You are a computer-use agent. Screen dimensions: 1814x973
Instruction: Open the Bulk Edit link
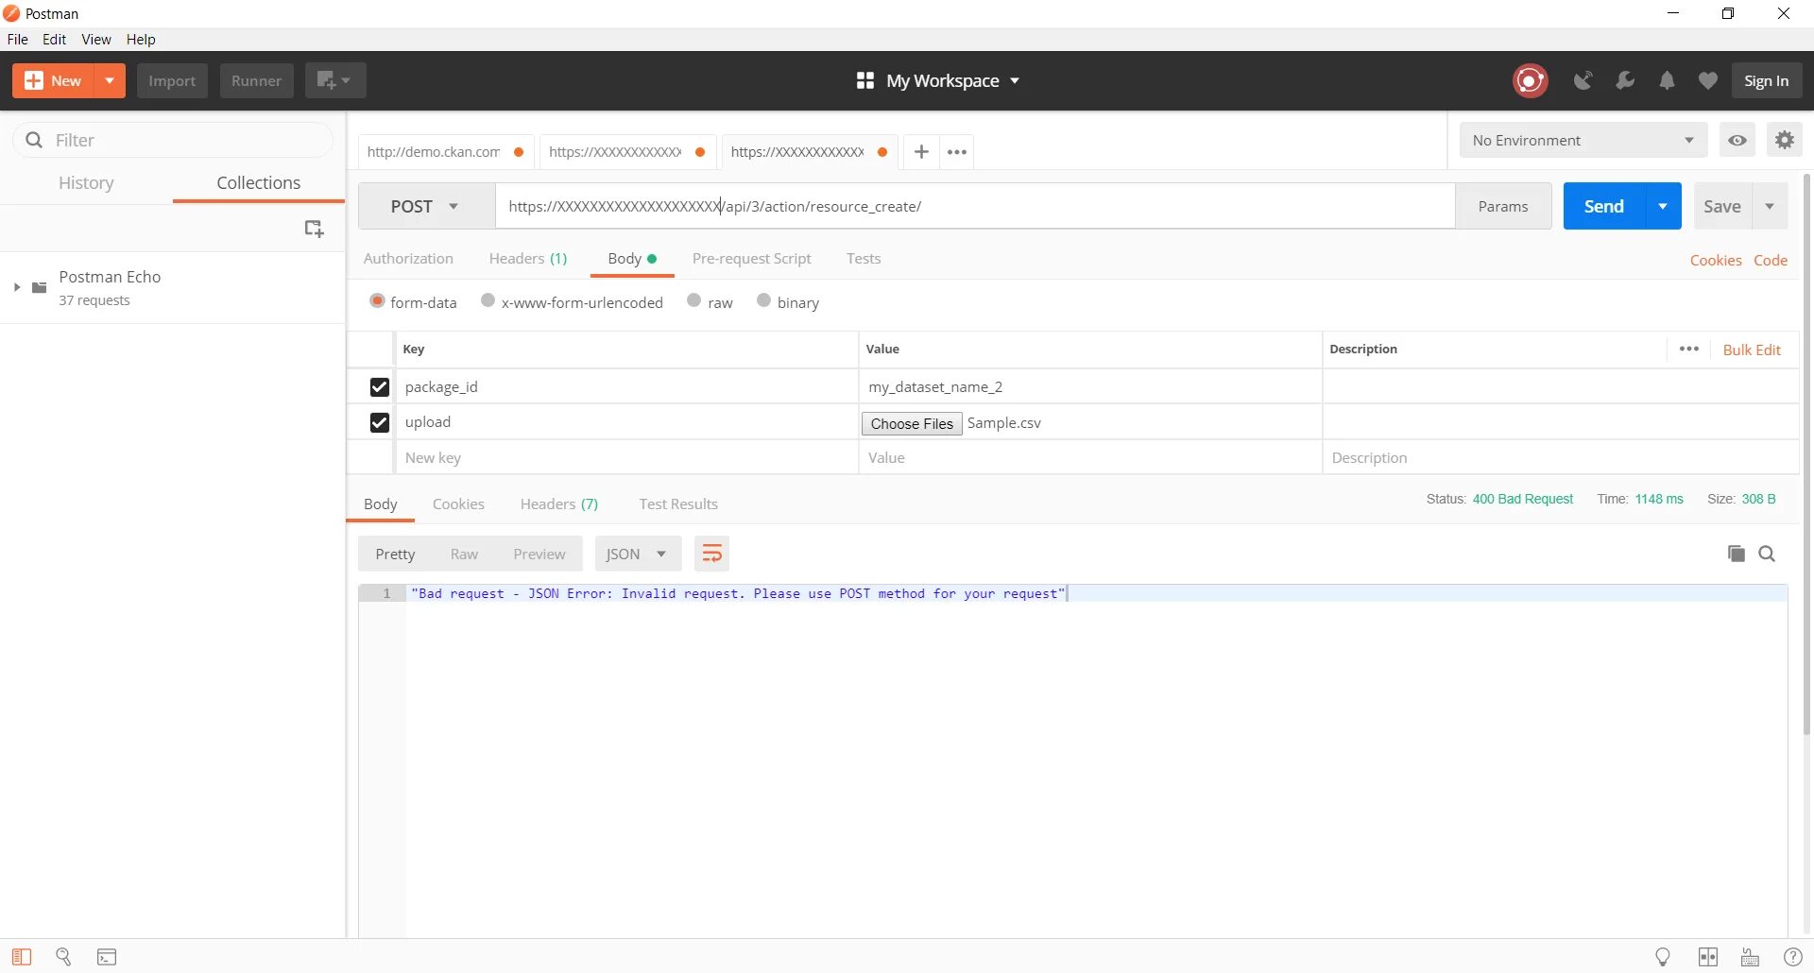click(x=1752, y=350)
